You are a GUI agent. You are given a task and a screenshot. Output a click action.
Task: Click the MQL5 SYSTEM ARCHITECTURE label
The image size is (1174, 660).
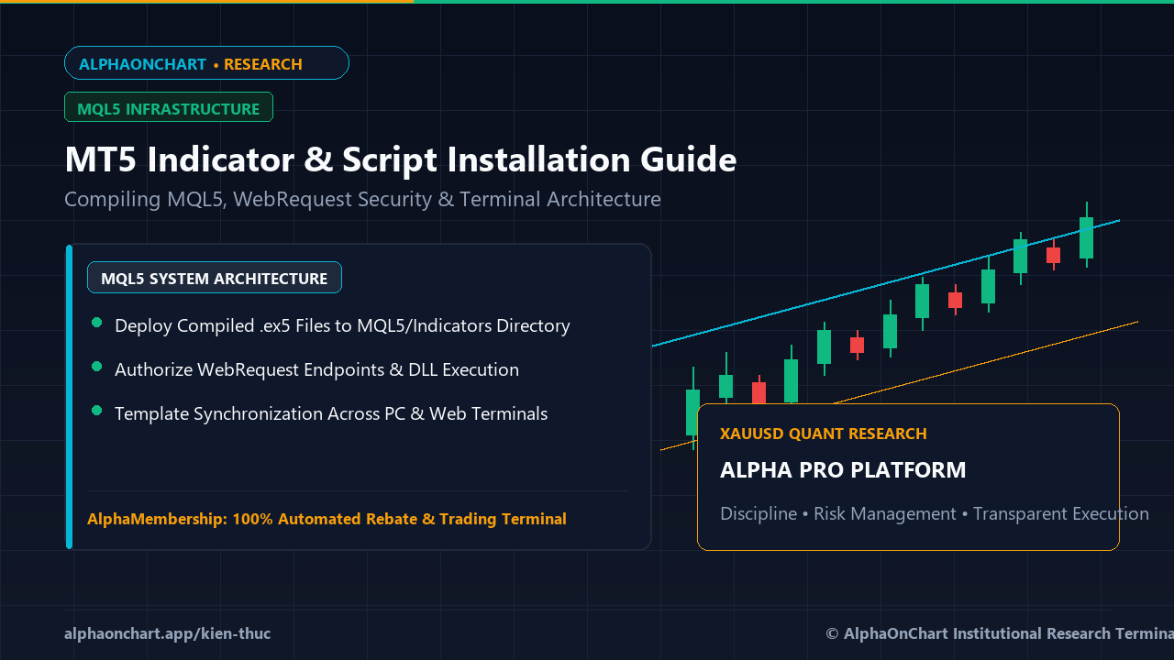point(215,278)
